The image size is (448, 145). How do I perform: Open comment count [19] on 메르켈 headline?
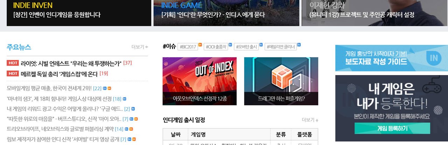coord(104,73)
